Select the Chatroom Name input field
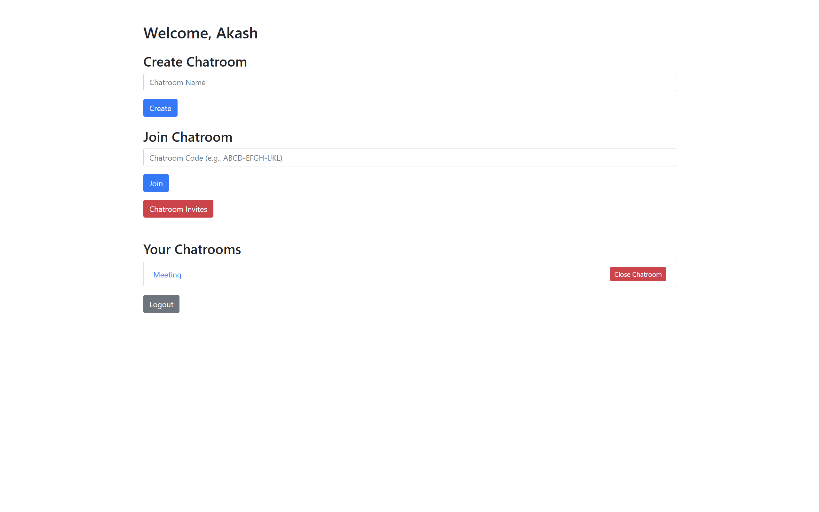This screenshot has height=512, width=819. tap(409, 82)
